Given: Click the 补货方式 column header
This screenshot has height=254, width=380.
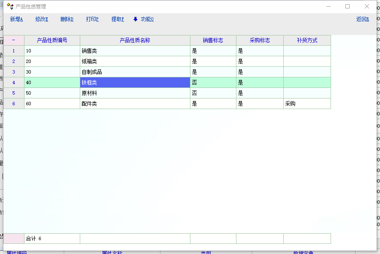Looking at the screenshot, I should pos(307,41).
